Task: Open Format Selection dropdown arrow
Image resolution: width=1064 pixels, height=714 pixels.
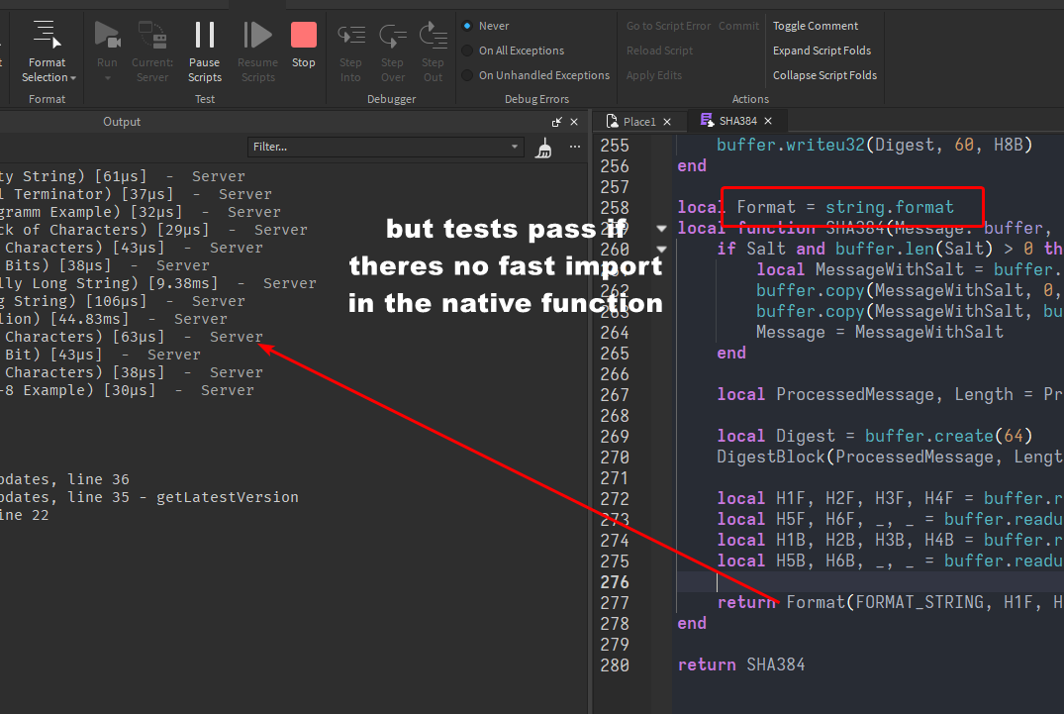Action: (x=73, y=78)
